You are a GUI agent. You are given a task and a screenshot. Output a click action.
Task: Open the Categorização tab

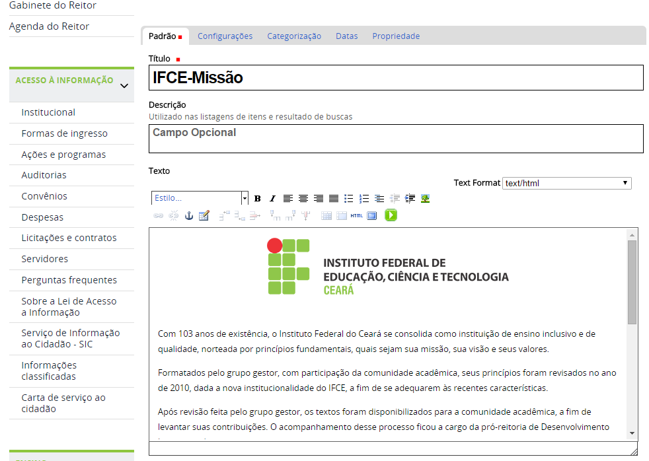click(294, 36)
